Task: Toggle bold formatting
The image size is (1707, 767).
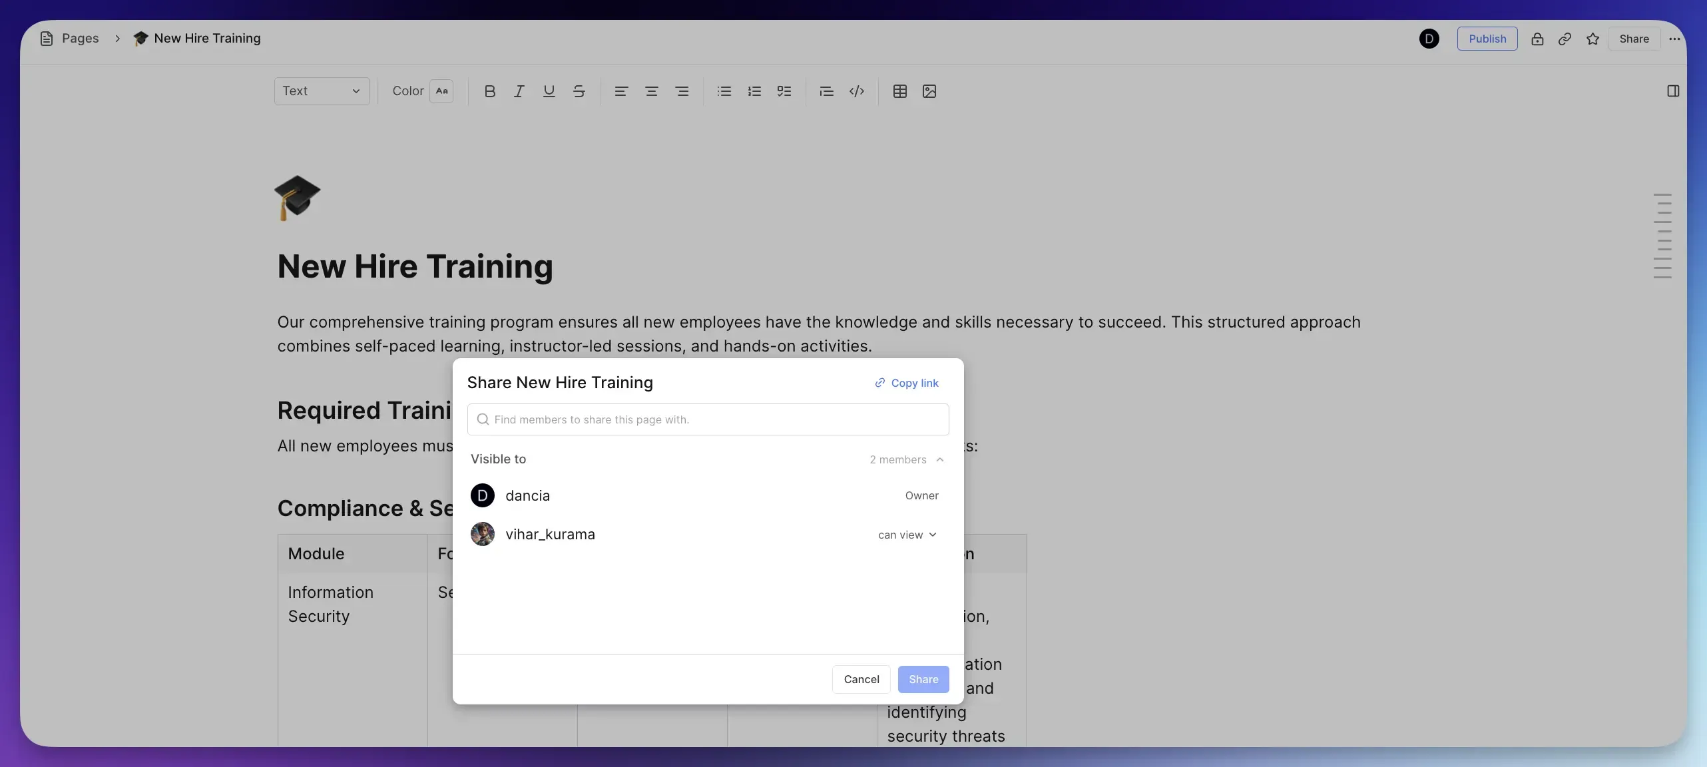Action: (490, 91)
